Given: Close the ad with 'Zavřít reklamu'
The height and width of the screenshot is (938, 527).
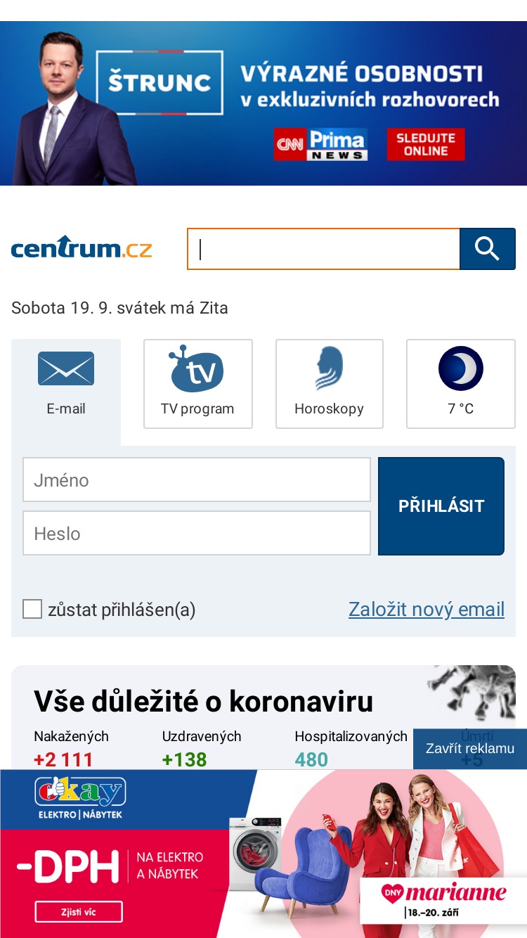Looking at the screenshot, I should tap(470, 749).
